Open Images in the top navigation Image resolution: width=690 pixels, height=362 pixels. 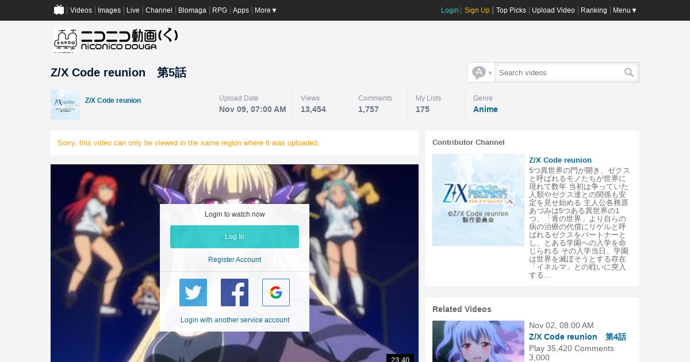pos(109,10)
